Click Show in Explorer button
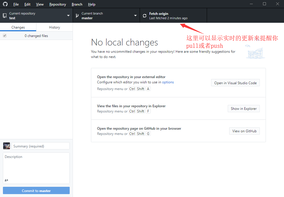The height and width of the screenshot is (197, 284). click(x=243, y=109)
